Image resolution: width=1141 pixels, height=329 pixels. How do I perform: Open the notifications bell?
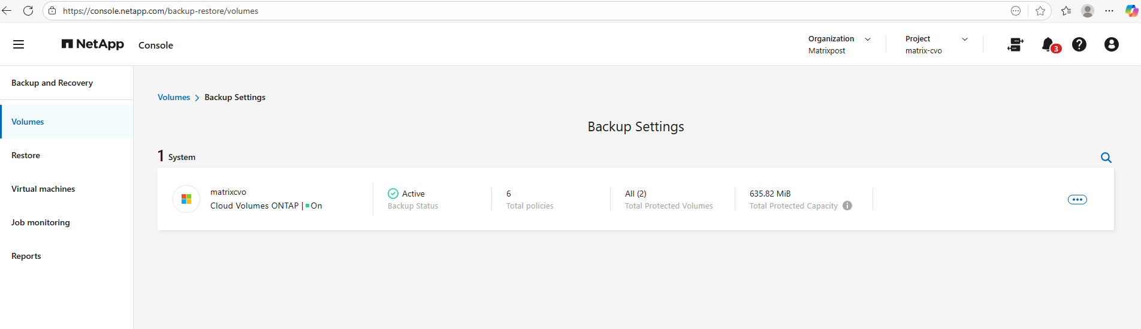click(1048, 44)
